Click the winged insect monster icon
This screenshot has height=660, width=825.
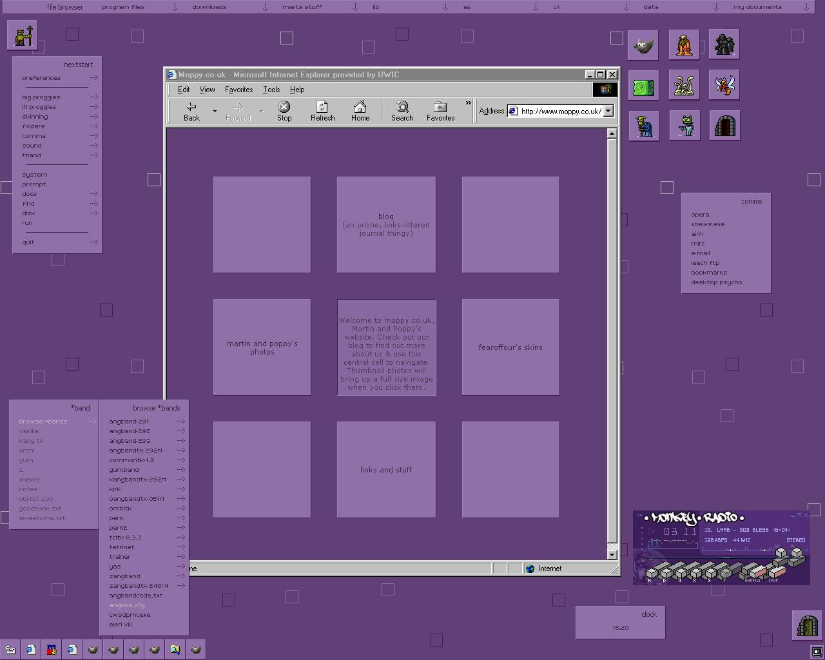pos(724,85)
